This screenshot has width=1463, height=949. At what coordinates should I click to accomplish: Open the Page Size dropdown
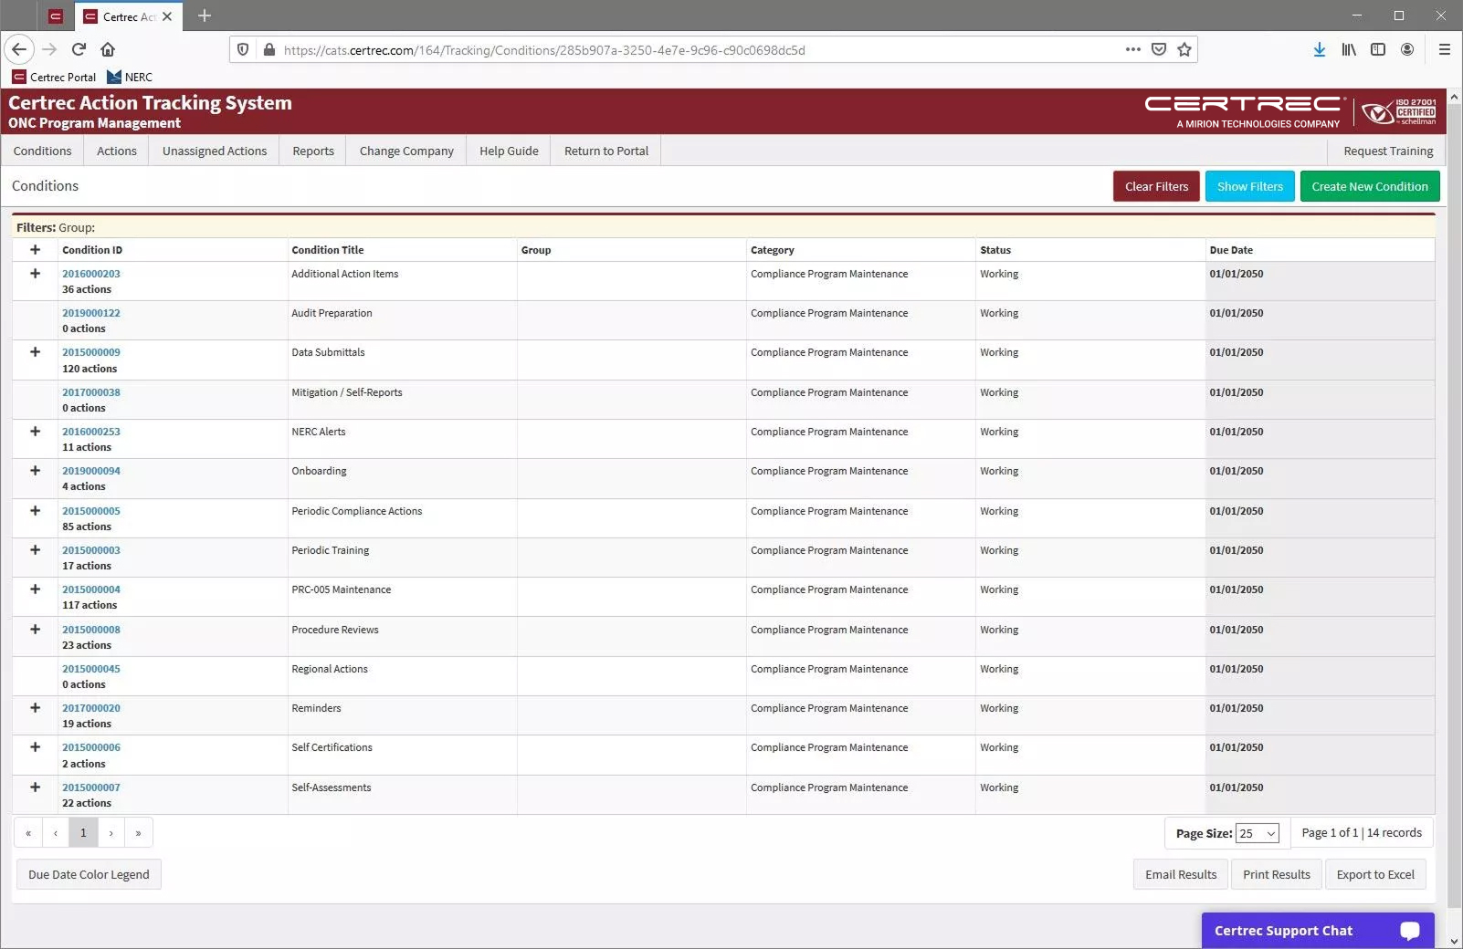click(x=1257, y=833)
